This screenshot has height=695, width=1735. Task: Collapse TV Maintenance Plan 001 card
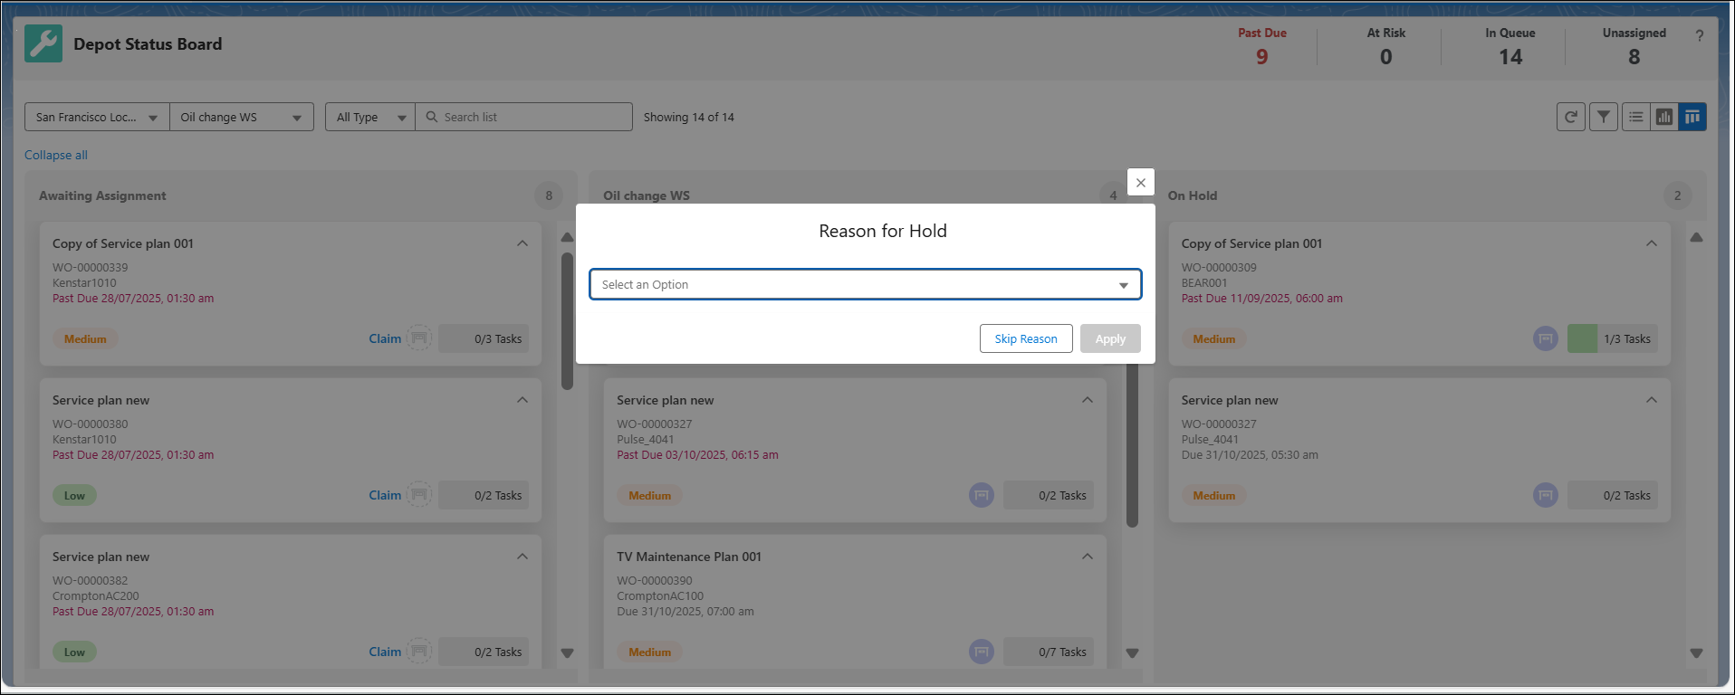(x=1088, y=557)
